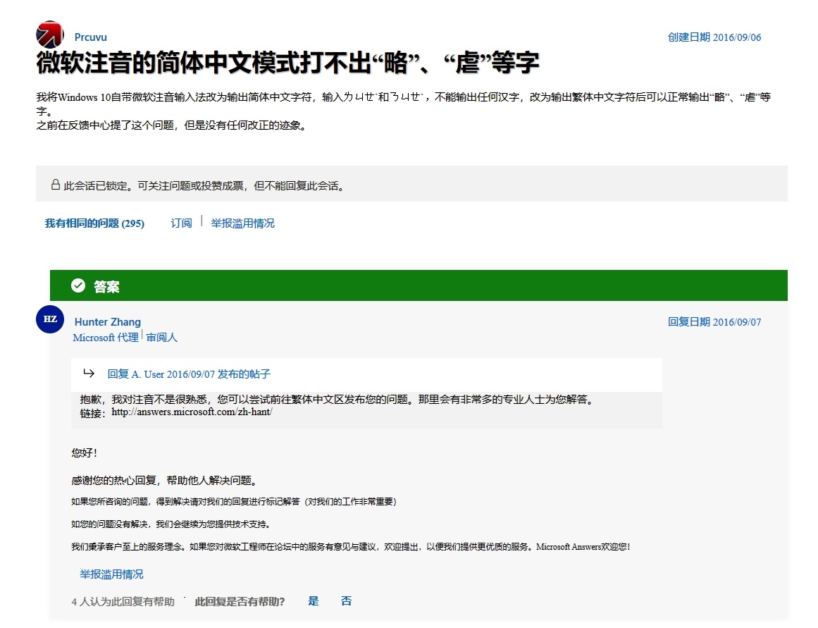
Task: Click 我有相同的问题 (295) to vote the question
Action: [x=94, y=223]
